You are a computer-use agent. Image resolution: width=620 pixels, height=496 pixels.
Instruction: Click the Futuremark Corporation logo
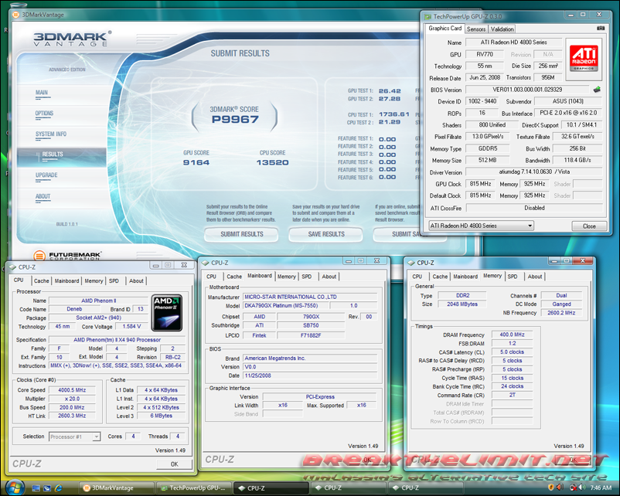tap(67, 256)
